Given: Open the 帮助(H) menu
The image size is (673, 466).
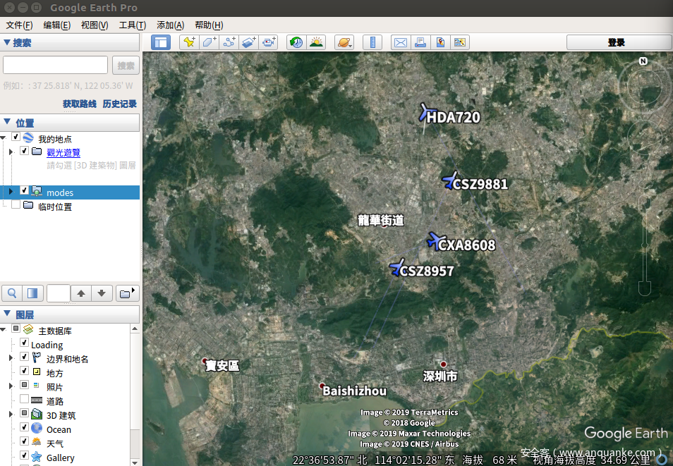Looking at the screenshot, I should (209, 25).
